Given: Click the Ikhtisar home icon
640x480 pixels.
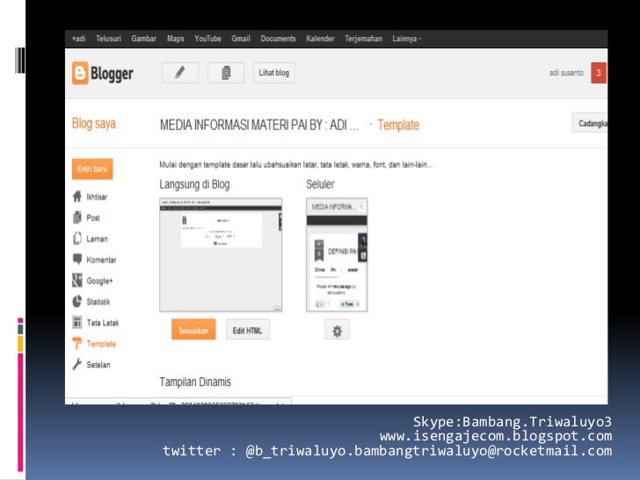Looking at the screenshot, I should [x=77, y=197].
